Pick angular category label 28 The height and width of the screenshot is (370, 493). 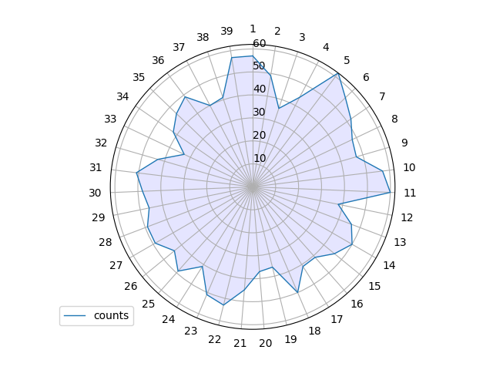click(106, 242)
